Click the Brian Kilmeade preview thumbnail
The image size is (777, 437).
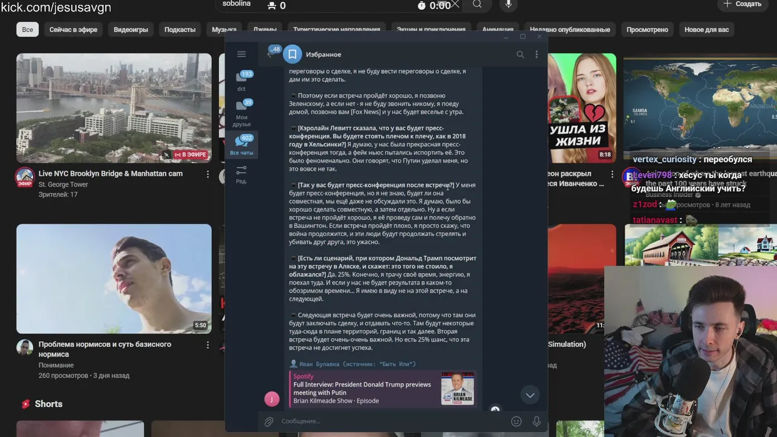[x=457, y=388]
